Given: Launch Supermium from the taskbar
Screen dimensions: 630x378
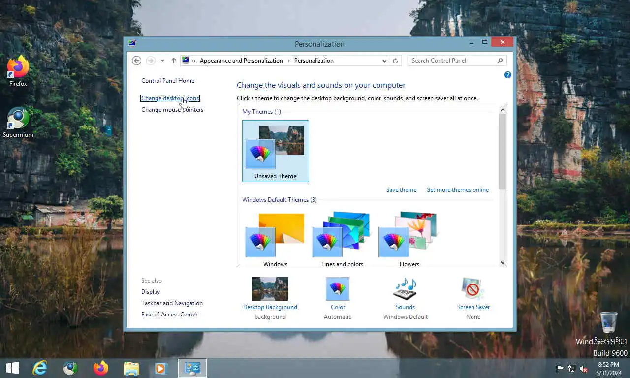Looking at the screenshot, I should [x=70, y=368].
